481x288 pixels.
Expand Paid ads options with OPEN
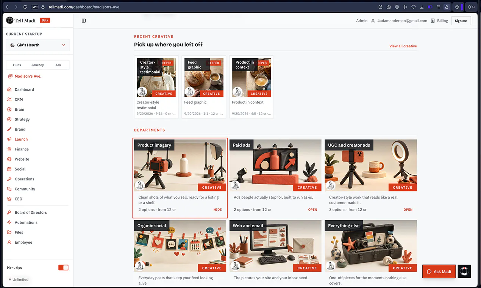tap(312, 210)
